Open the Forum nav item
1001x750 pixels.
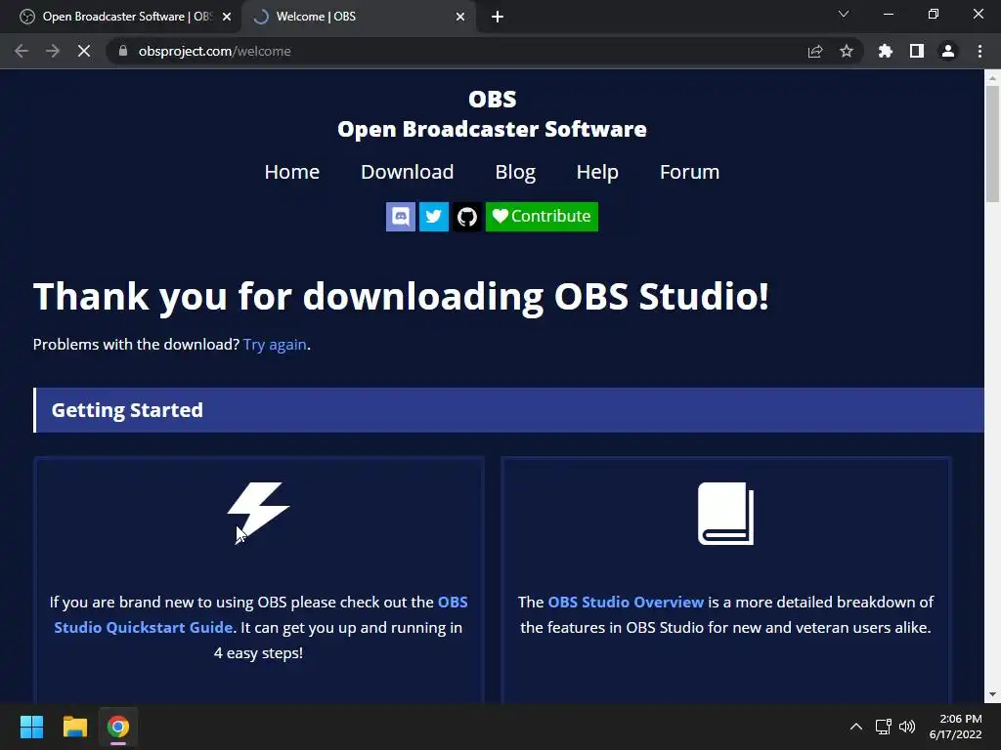(689, 172)
